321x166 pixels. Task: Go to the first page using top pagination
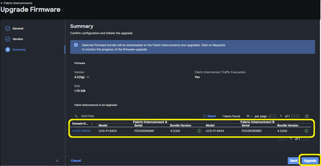(270, 116)
